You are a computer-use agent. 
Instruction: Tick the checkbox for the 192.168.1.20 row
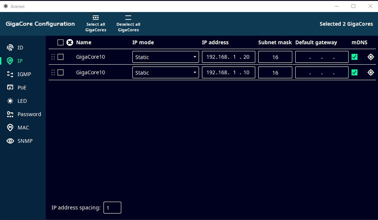point(60,57)
